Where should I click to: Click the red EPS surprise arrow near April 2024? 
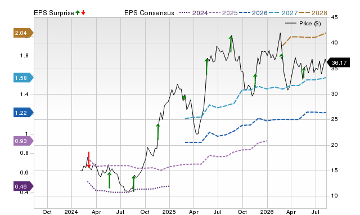89,160
